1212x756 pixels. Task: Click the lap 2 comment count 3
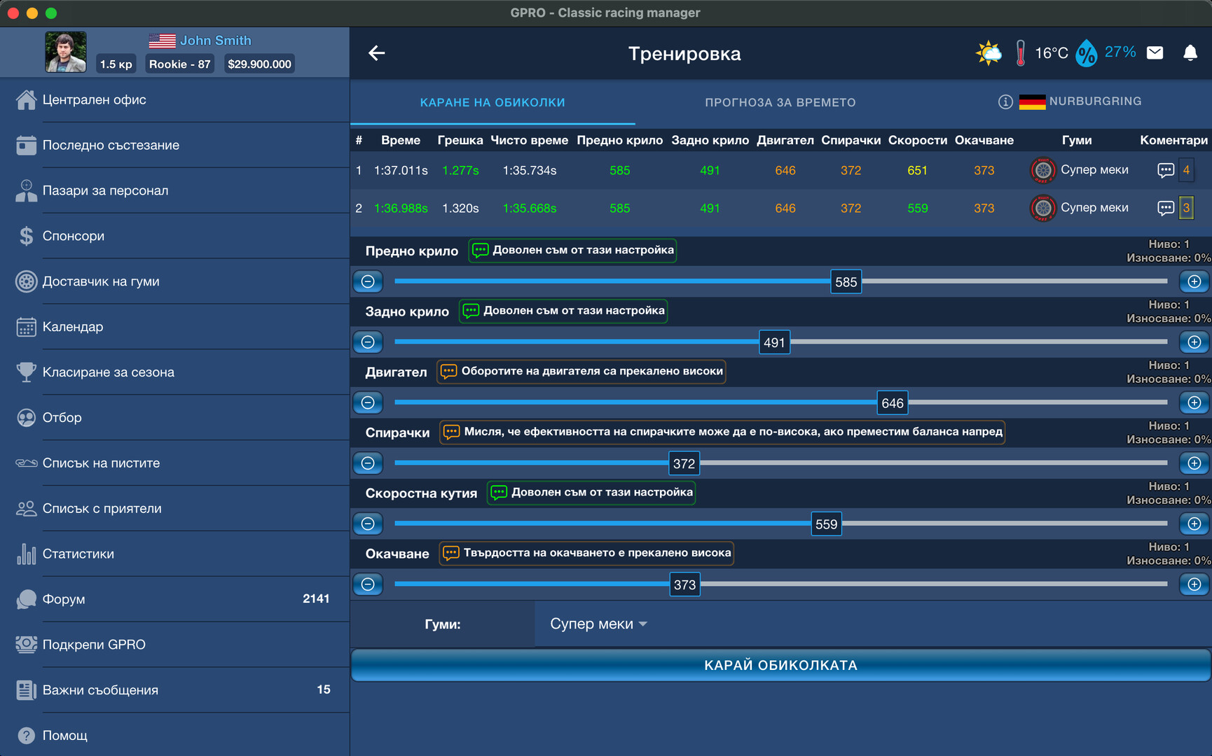coord(1186,208)
